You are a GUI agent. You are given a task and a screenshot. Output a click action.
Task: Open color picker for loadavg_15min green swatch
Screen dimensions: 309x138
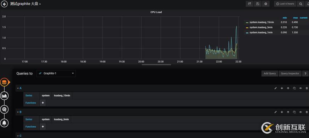[247, 22]
